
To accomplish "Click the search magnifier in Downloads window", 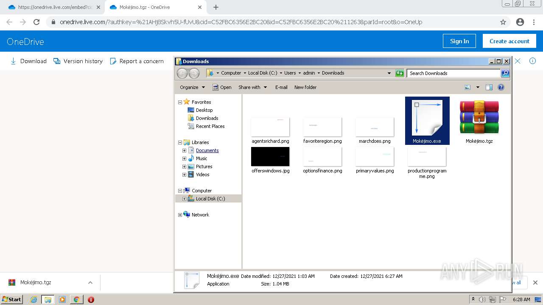I will [505, 73].
